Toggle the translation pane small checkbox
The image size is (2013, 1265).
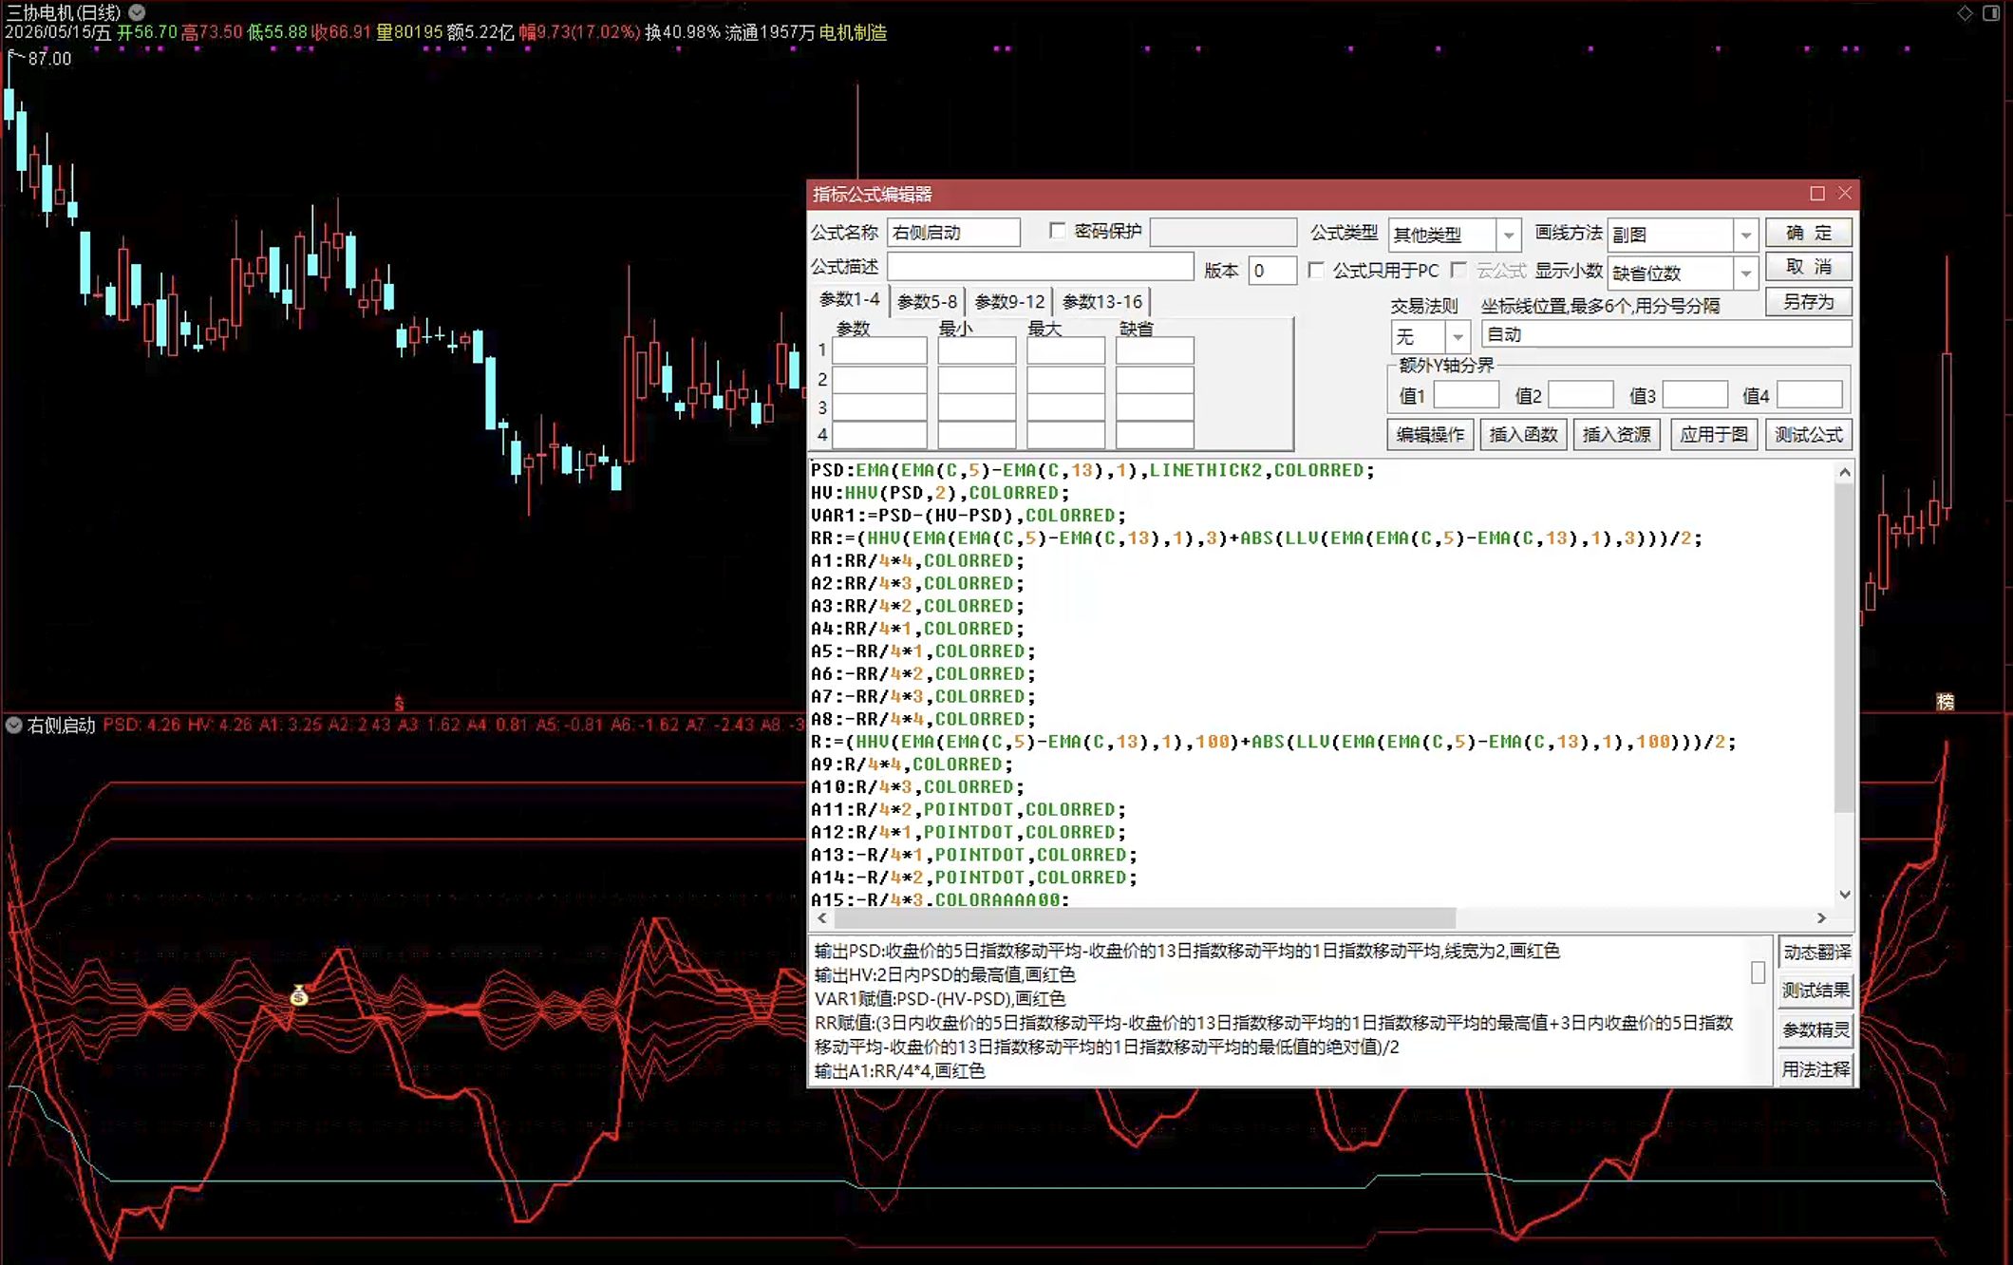click(1758, 972)
